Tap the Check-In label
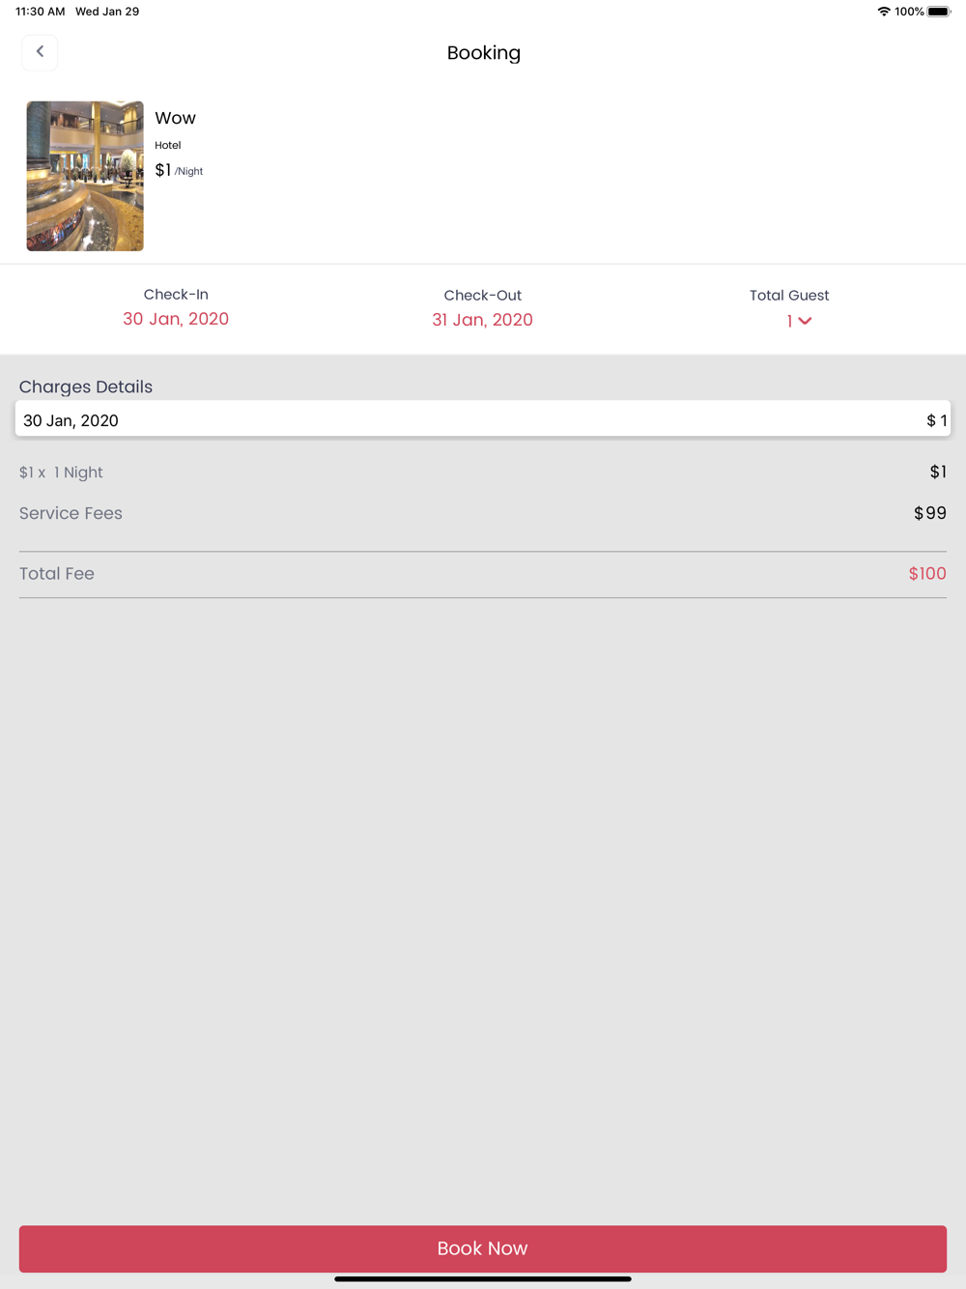 [x=176, y=295]
